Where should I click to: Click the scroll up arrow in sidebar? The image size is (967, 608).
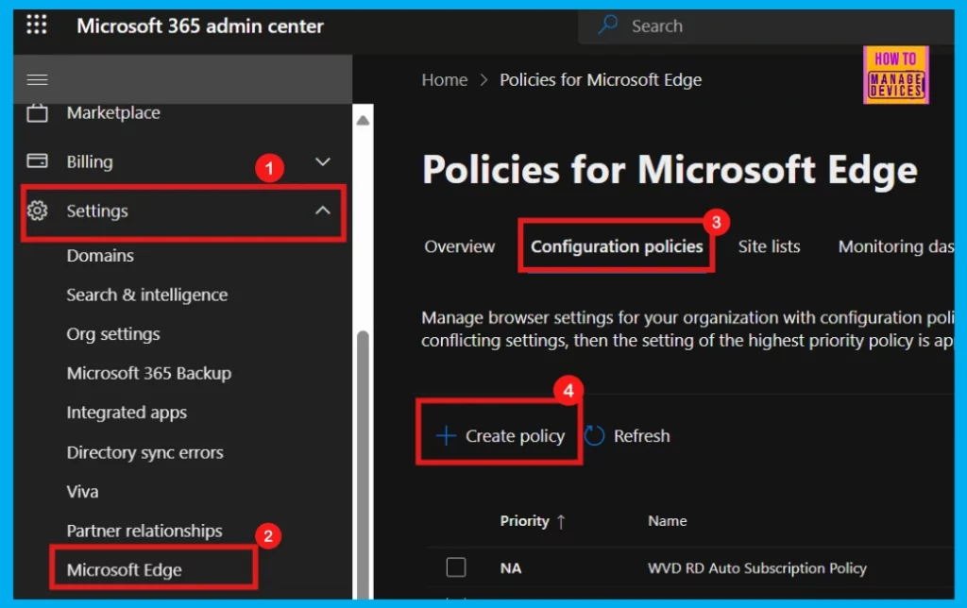(x=364, y=120)
